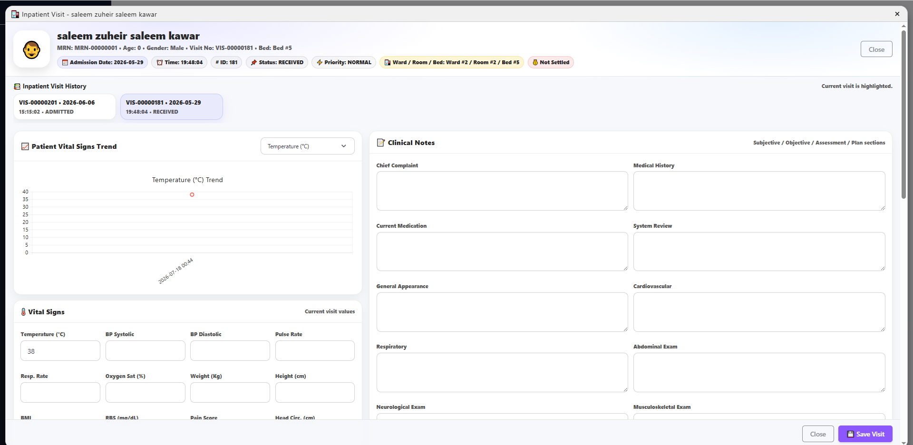Viewport: 913px width, 445px height.
Task: Click into the Current Medication text area
Action: pos(502,252)
